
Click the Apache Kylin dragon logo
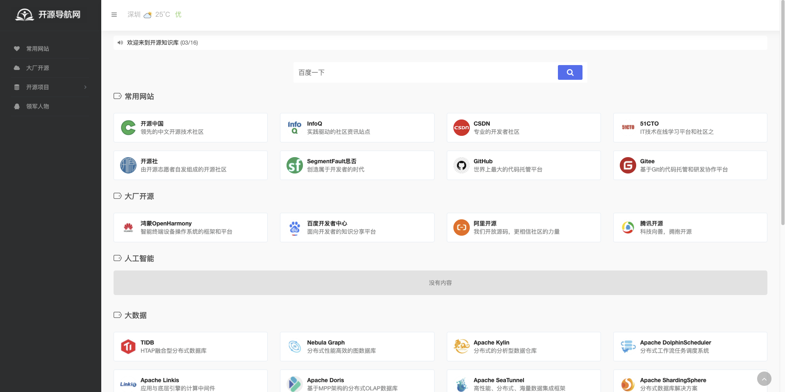[462, 347]
